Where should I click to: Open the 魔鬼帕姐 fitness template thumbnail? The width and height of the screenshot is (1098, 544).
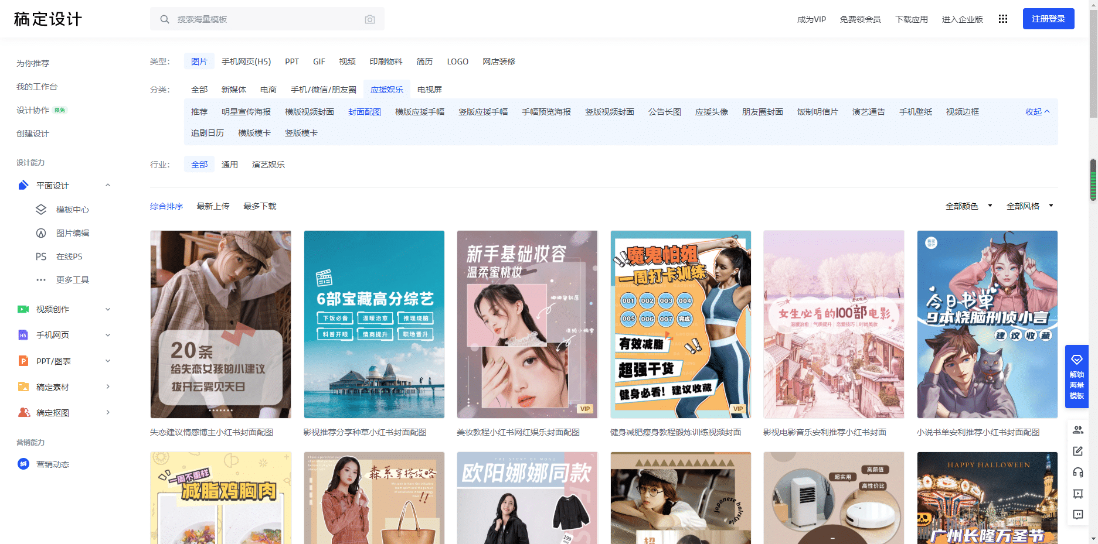[x=681, y=324]
